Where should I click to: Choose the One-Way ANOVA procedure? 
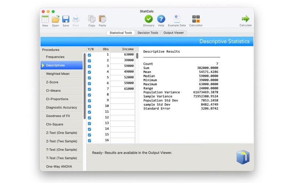tap(61, 167)
